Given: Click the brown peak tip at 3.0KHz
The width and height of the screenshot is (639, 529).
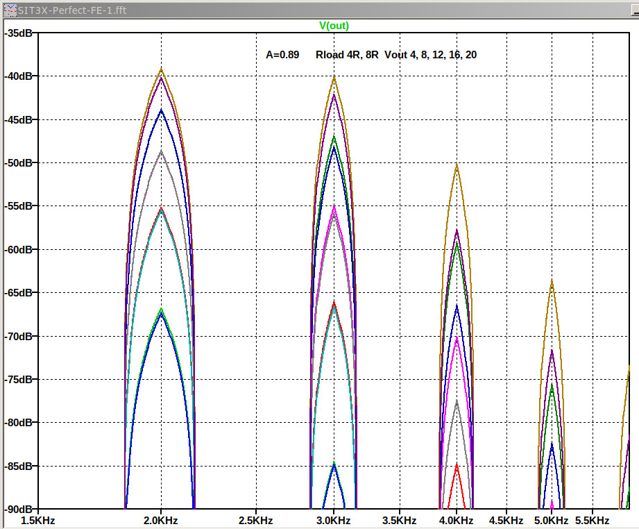Looking at the screenshot, I should tap(334, 77).
